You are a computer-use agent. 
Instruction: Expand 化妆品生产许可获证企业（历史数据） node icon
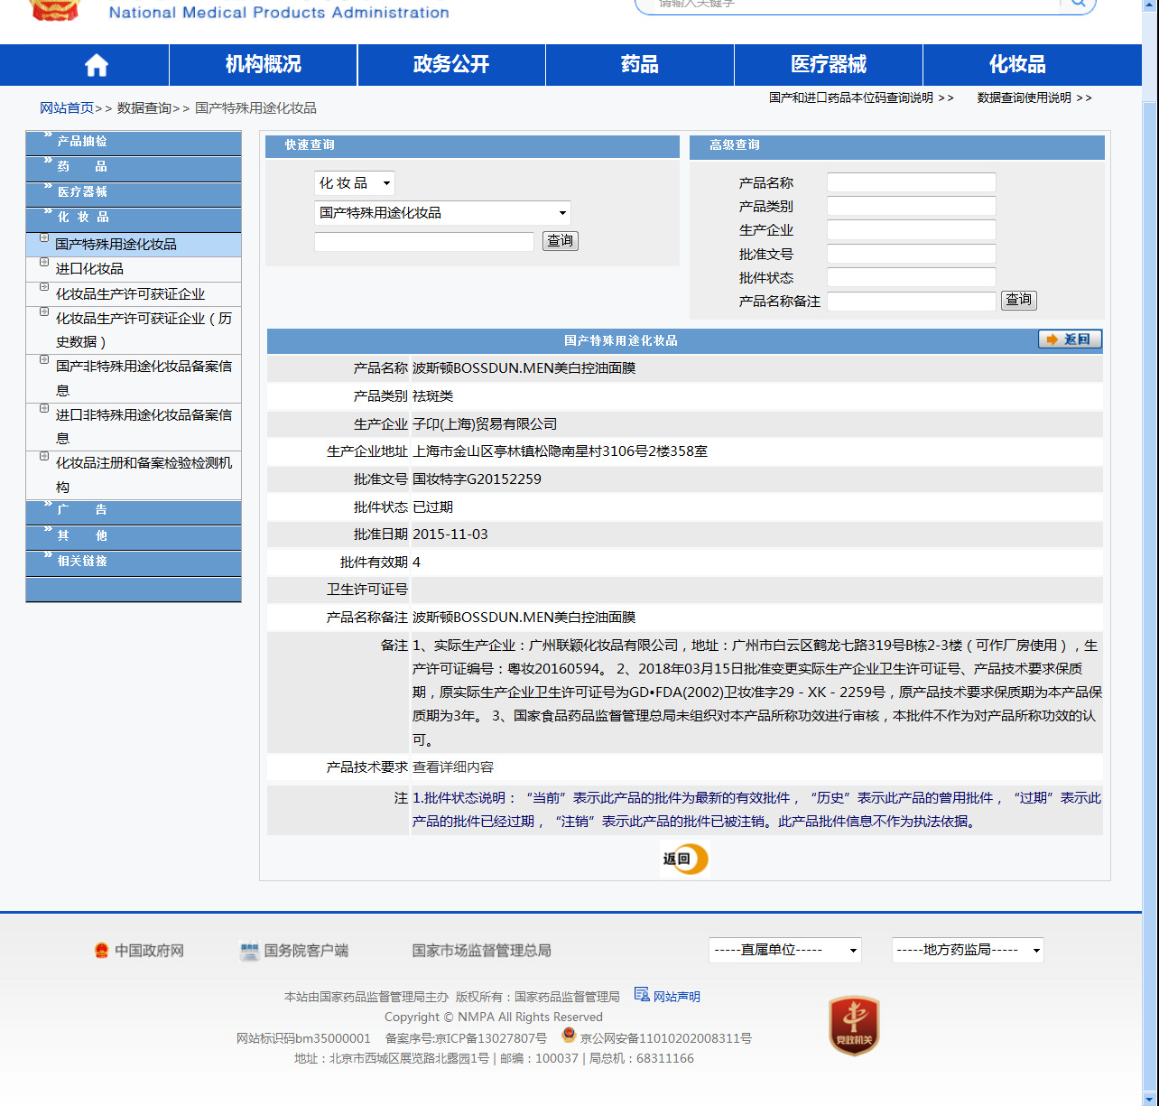pos(44,312)
